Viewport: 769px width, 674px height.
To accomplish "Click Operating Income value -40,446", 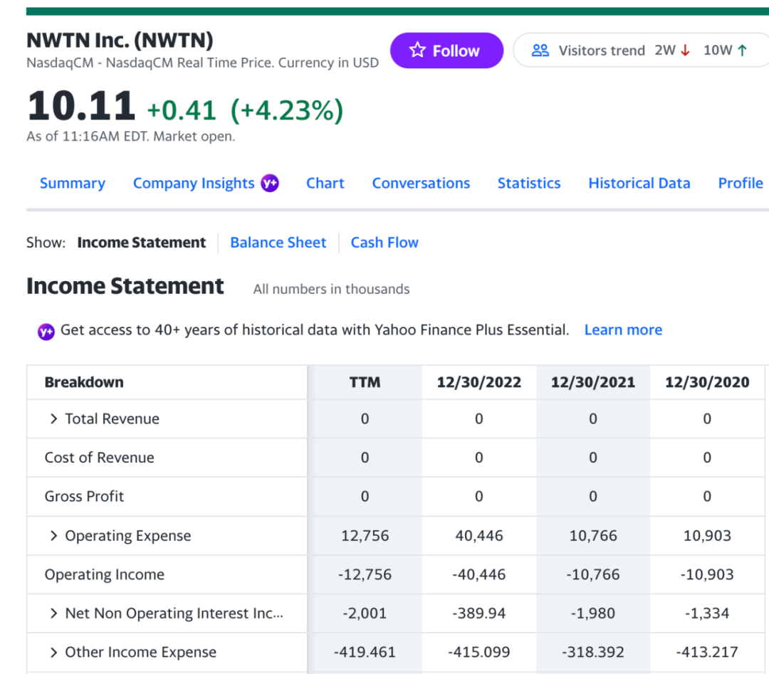I will click(x=479, y=574).
